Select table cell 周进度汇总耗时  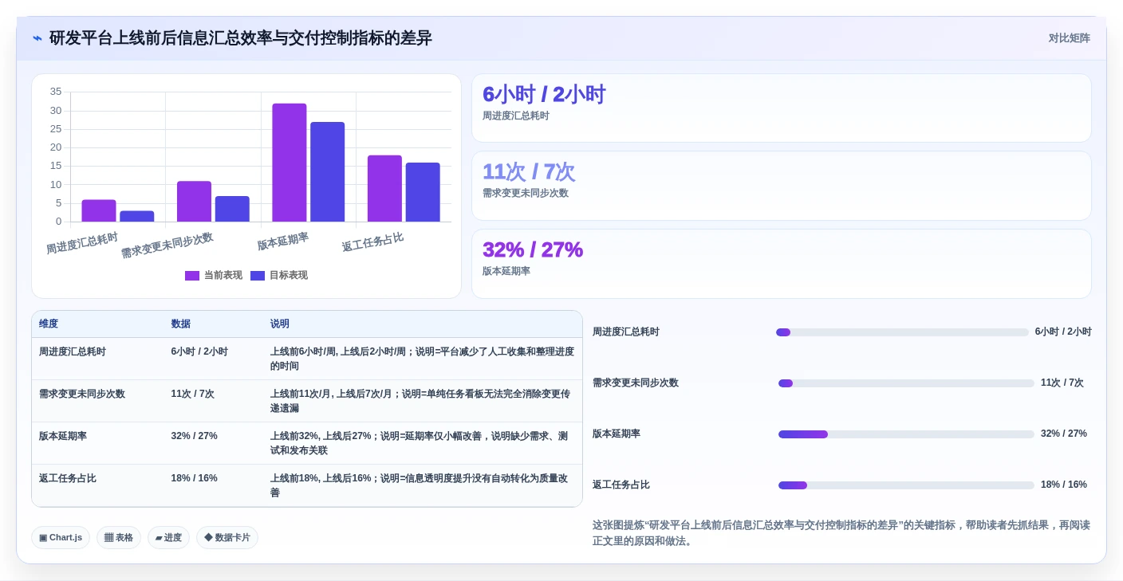click(98, 359)
